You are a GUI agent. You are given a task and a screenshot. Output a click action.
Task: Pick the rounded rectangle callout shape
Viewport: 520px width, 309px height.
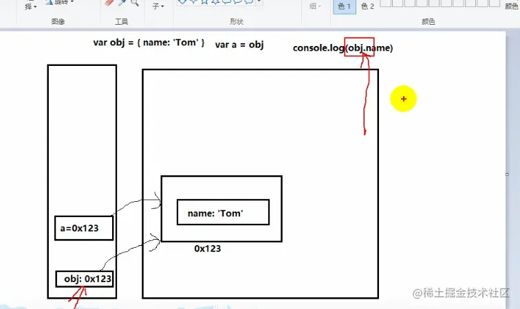click(x=226, y=1)
